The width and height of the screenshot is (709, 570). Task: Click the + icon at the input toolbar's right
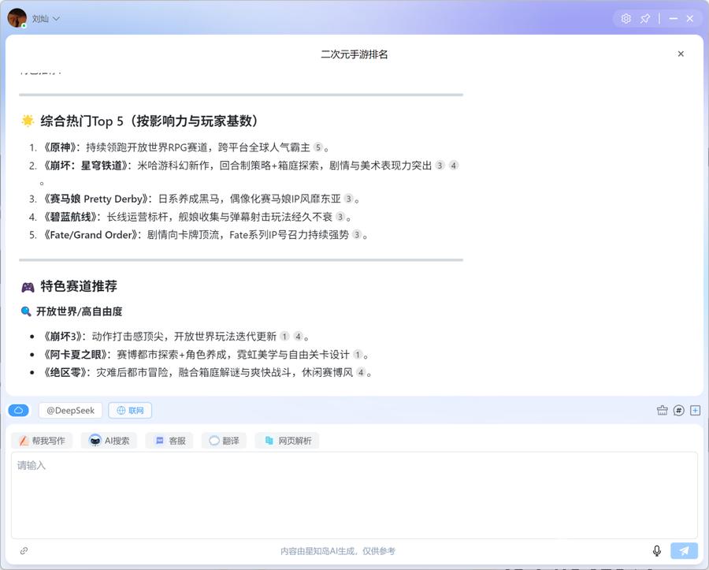click(x=696, y=410)
